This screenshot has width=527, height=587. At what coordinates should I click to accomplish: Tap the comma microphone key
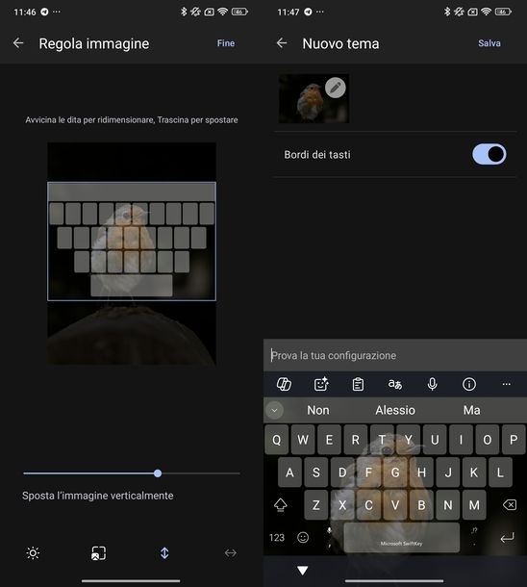pos(329,537)
